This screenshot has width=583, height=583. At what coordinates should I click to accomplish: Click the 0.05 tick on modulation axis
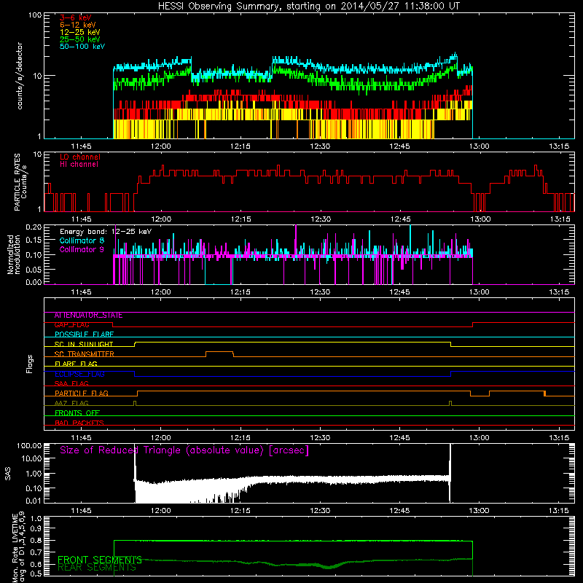point(34,269)
